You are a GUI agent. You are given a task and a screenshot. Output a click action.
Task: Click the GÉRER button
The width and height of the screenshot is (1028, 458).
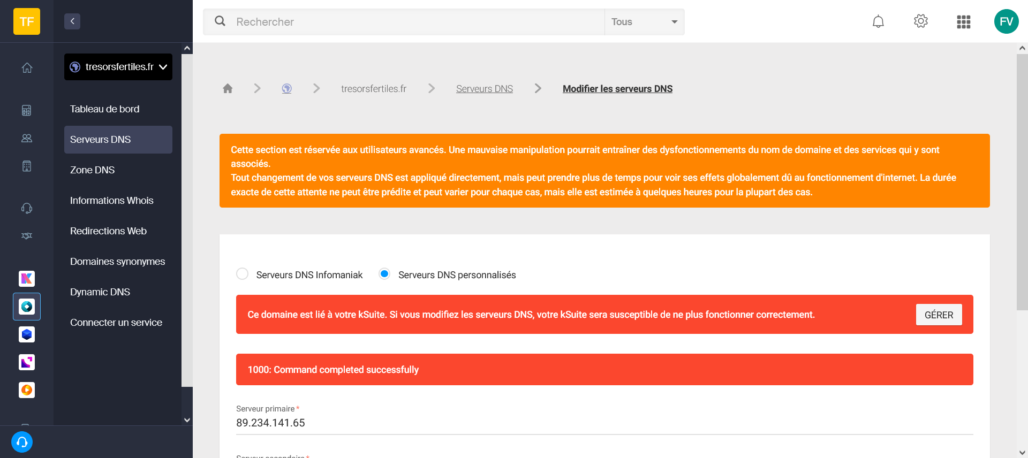[x=939, y=315]
